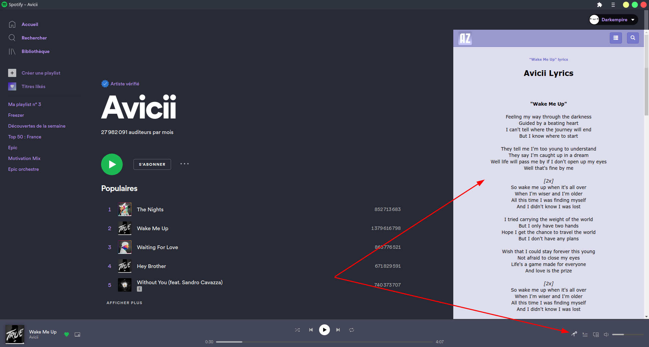Play Avicii with the green play button
The image size is (649, 347).
[112, 164]
